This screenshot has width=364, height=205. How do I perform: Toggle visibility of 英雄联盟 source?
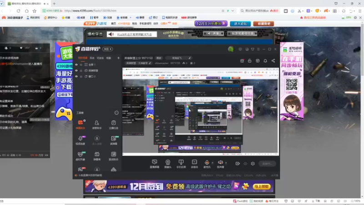76,71
